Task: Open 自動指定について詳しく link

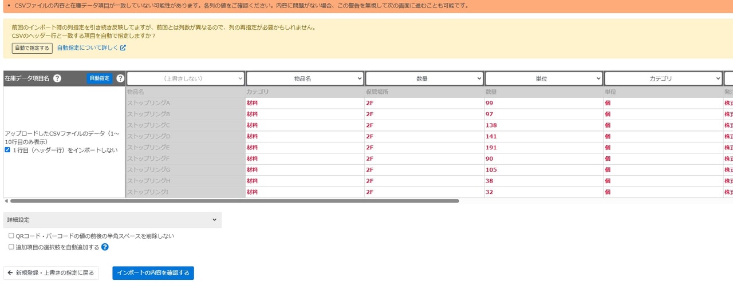Action: (x=88, y=48)
